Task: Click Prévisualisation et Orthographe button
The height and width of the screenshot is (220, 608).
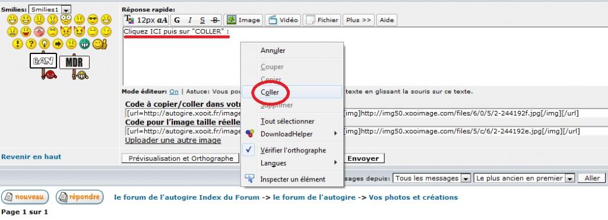Action: (x=180, y=158)
